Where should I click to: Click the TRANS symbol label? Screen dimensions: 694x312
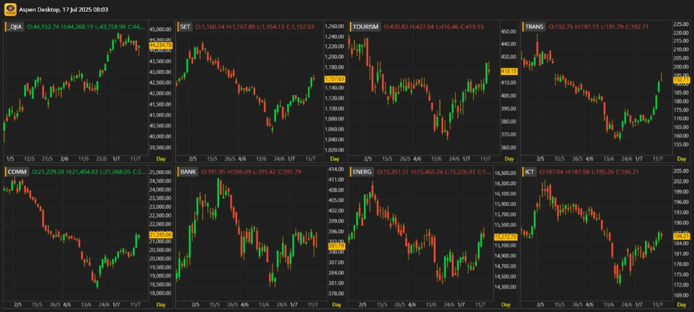tap(534, 27)
